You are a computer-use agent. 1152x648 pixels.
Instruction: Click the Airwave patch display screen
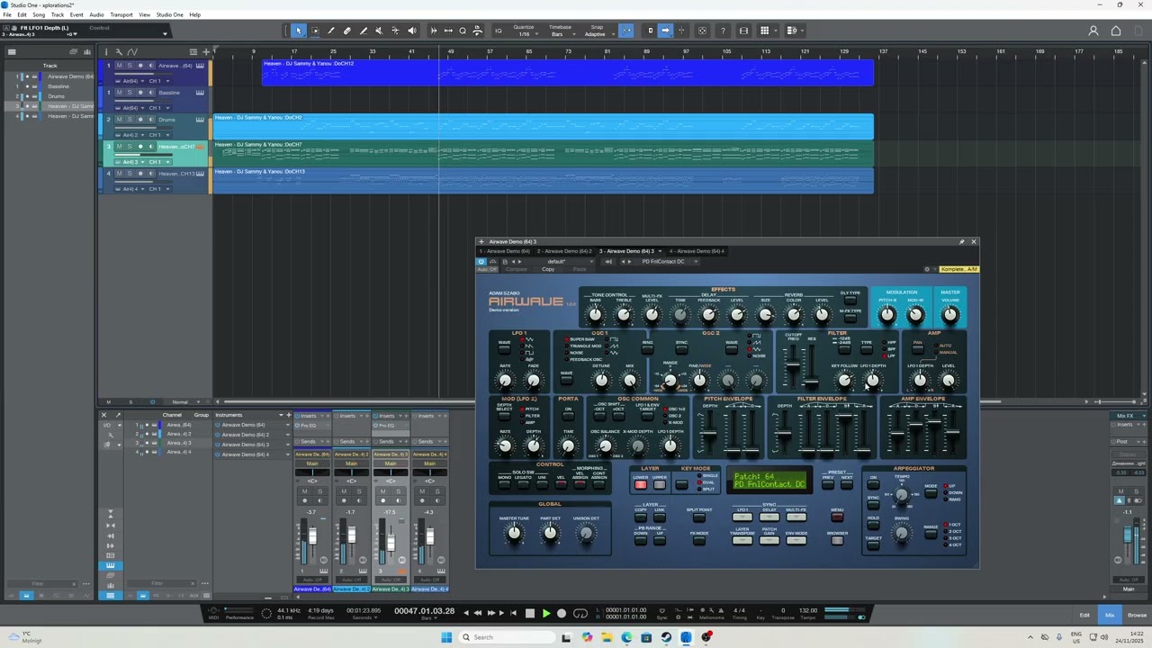(x=769, y=481)
